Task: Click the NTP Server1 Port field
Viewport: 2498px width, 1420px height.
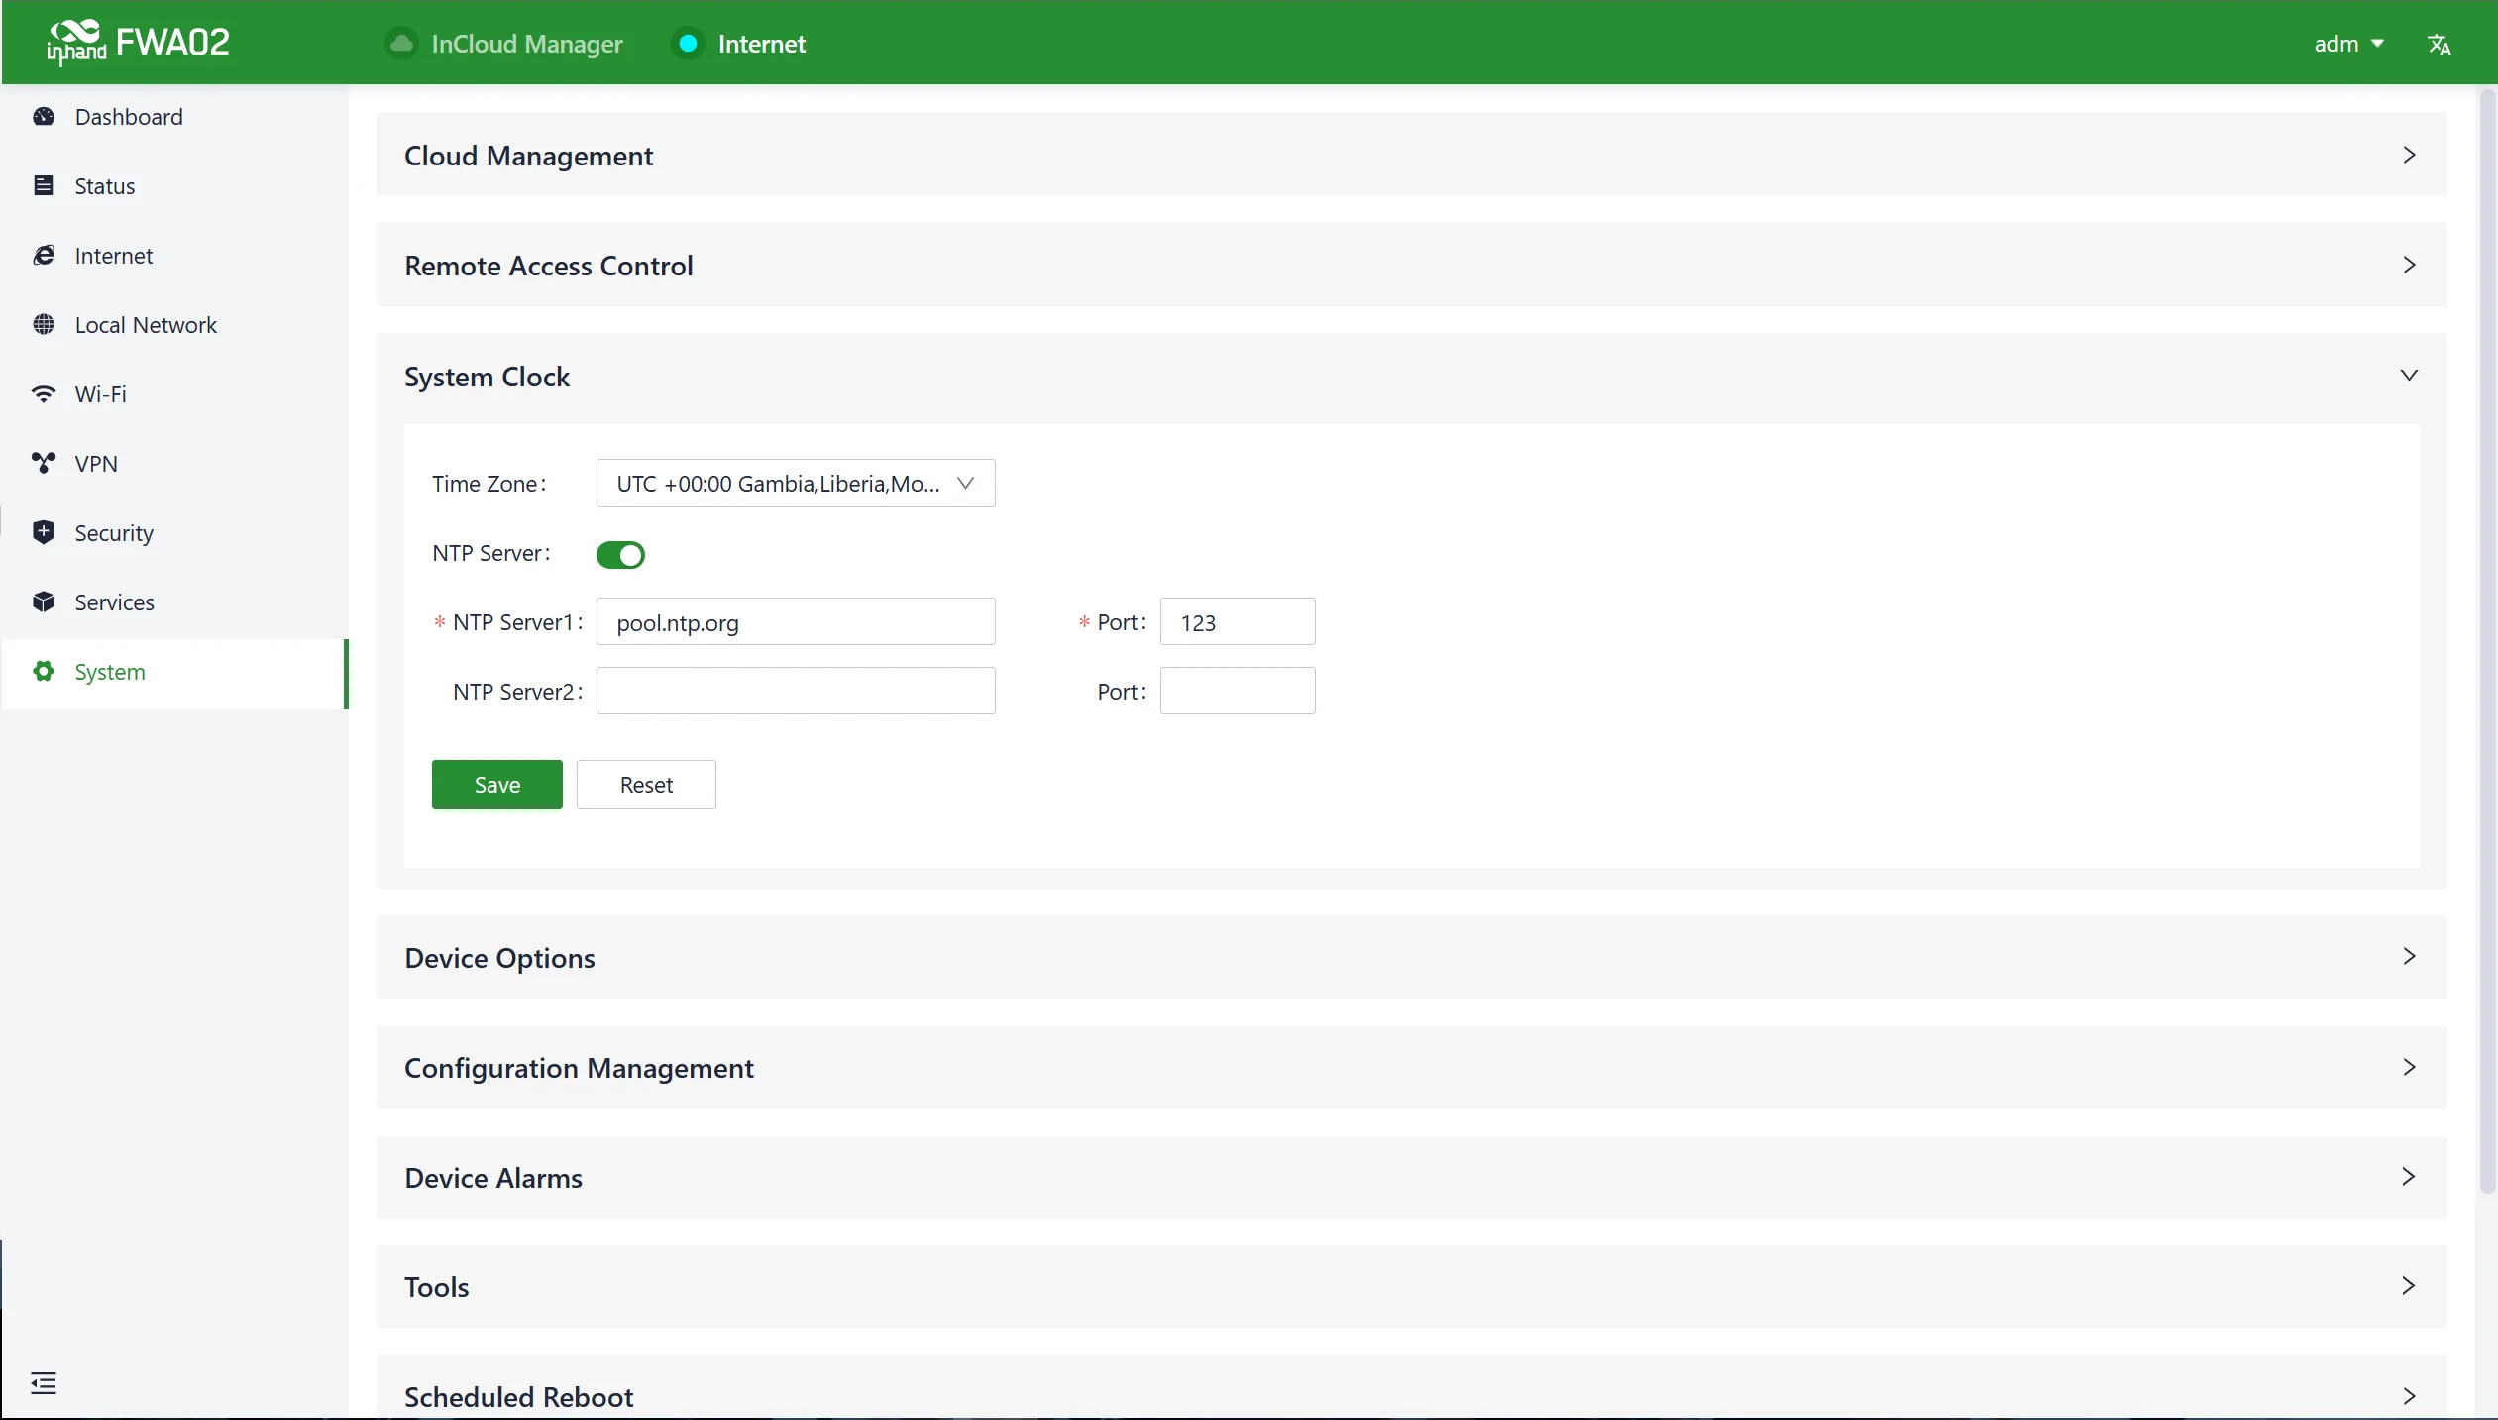Action: click(x=1238, y=622)
